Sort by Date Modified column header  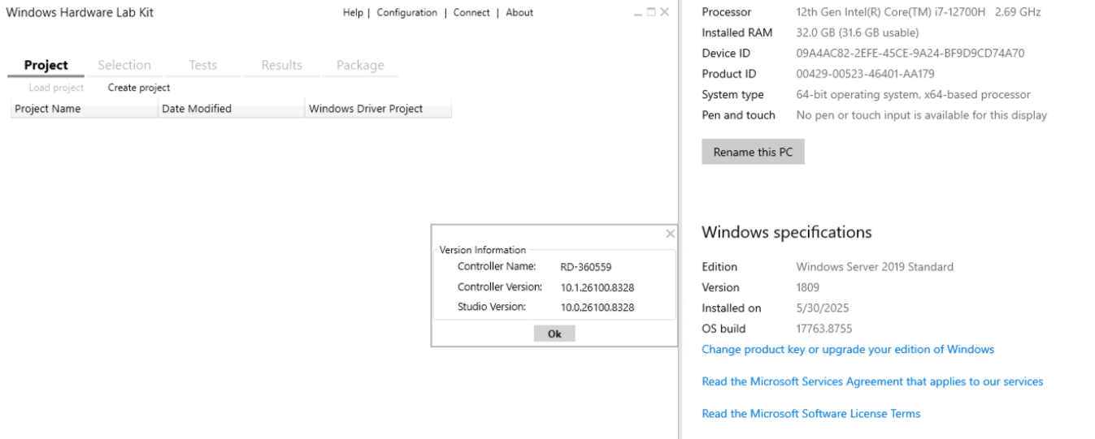(232, 109)
